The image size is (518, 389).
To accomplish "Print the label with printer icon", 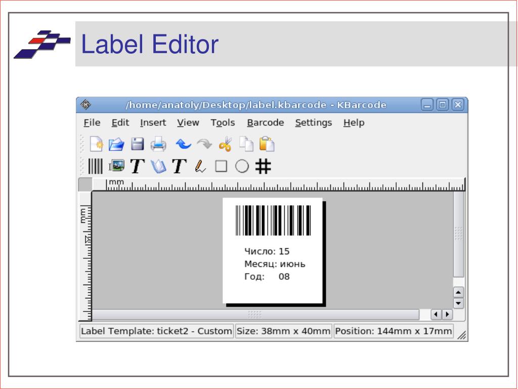I will click(158, 144).
